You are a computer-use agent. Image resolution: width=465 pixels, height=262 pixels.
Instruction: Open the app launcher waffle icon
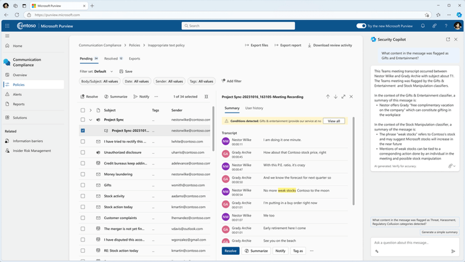click(x=7, y=25)
